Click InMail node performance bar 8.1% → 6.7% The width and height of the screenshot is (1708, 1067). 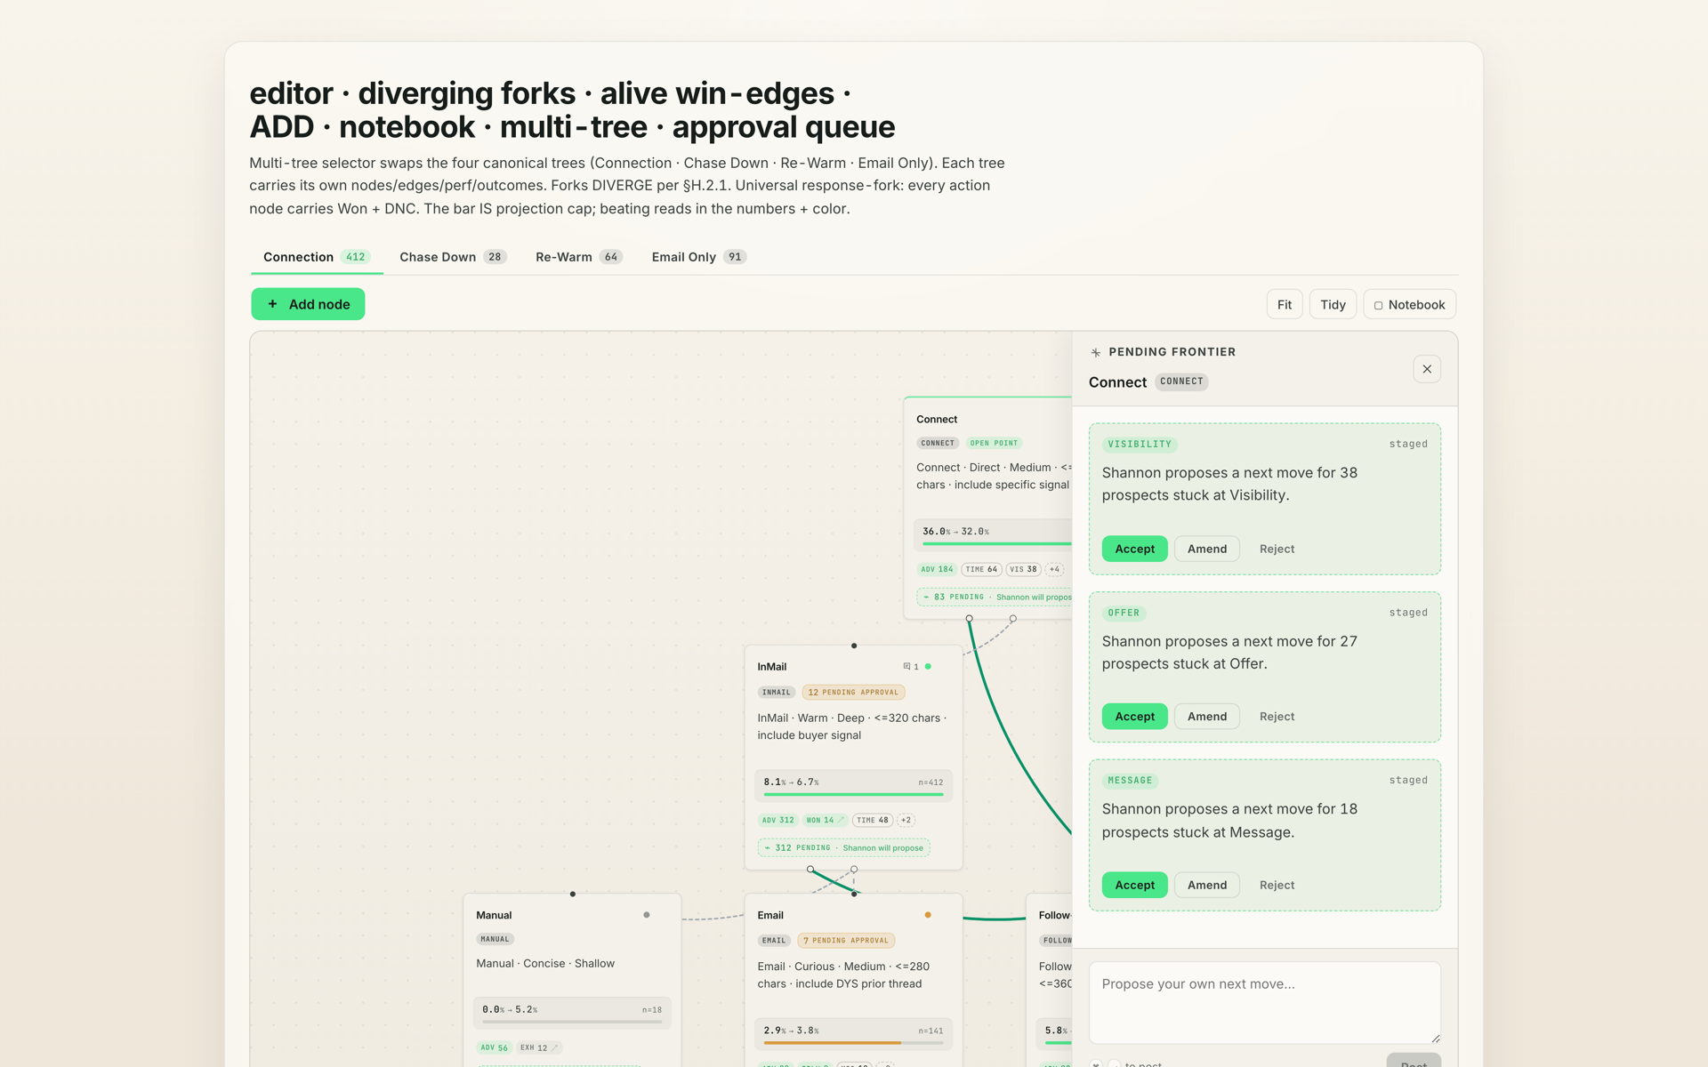point(853,784)
